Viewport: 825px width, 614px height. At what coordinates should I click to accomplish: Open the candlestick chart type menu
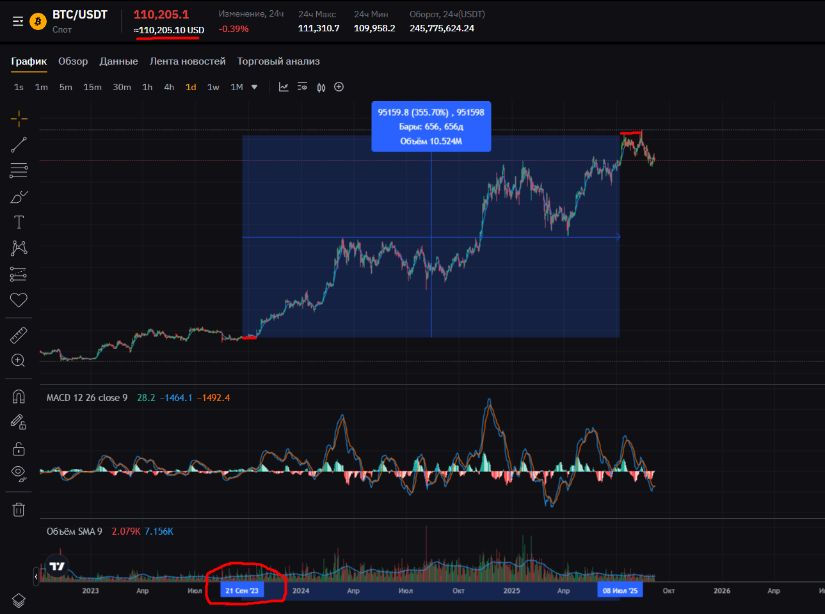point(321,87)
